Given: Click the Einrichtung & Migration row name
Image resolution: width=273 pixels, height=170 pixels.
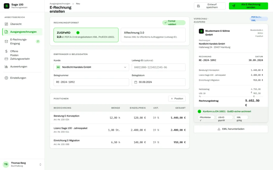Looking at the screenshot, I should pos(66,141).
